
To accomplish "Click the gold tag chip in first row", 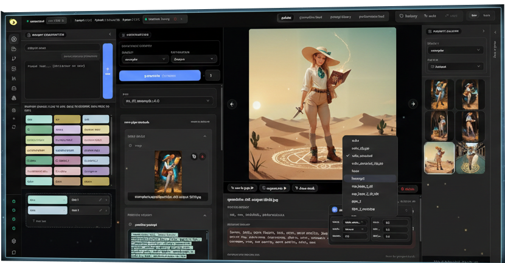I will pyautogui.click(x=67, y=119).
